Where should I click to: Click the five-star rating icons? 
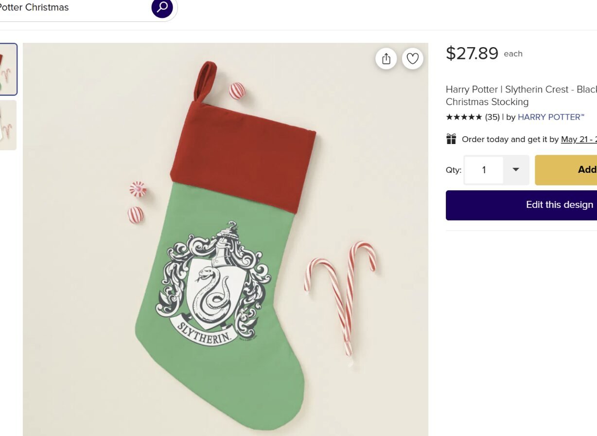464,117
